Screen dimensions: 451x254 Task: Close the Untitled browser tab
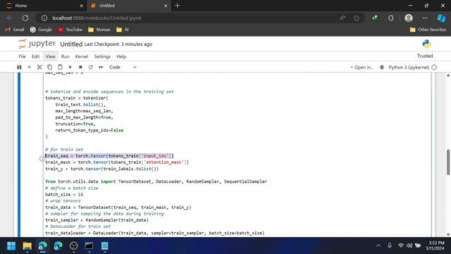166,6
